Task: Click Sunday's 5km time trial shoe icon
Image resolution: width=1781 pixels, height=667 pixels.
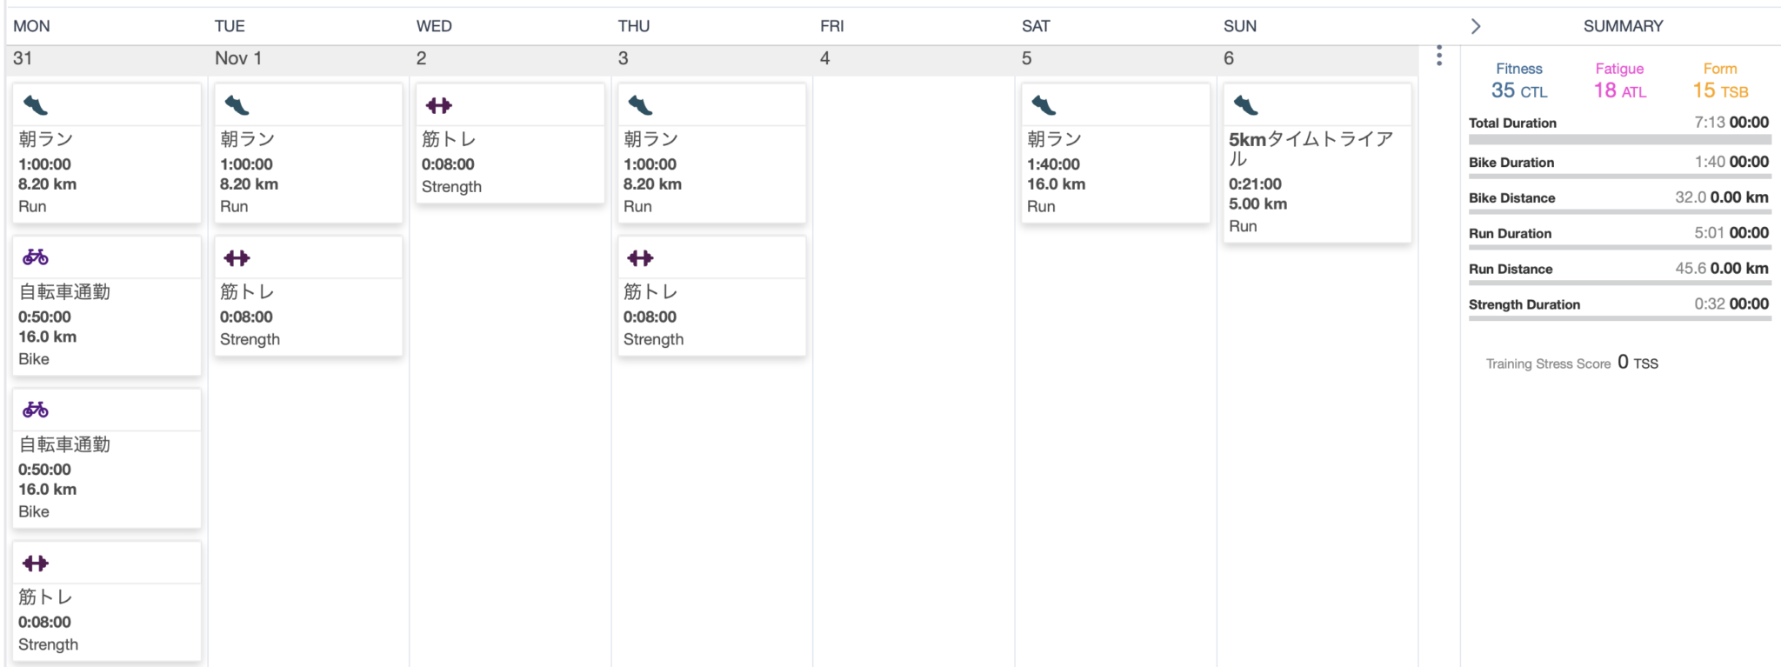Action: pyautogui.click(x=1245, y=106)
